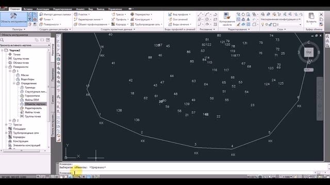Select the Arc drawing tool icon
This screenshot has height=185, width=330.
point(207,14)
